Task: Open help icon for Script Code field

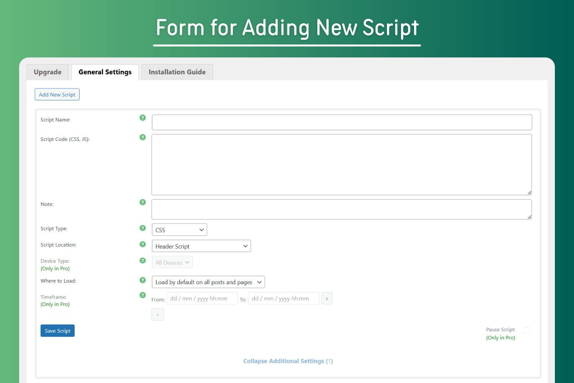Action: coord(143,137)
